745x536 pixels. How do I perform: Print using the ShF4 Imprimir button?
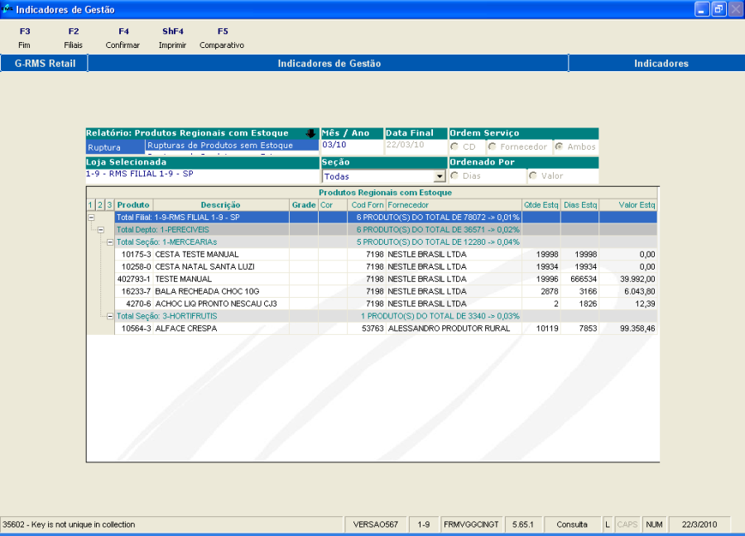[x=172, y=38]
